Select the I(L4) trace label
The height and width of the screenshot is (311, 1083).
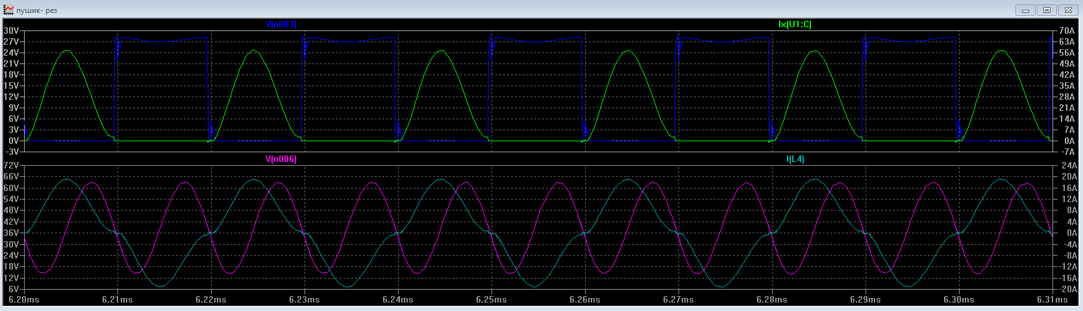pyautogui.click(x=795, y=159)
